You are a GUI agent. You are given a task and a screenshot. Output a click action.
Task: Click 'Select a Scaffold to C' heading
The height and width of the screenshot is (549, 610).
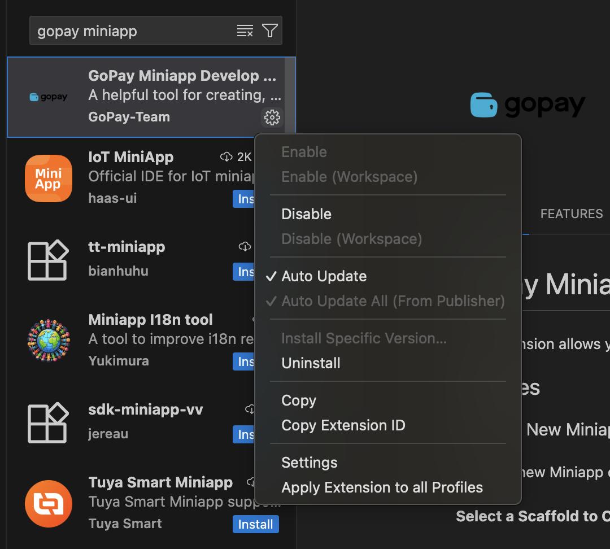coord(533,516)
